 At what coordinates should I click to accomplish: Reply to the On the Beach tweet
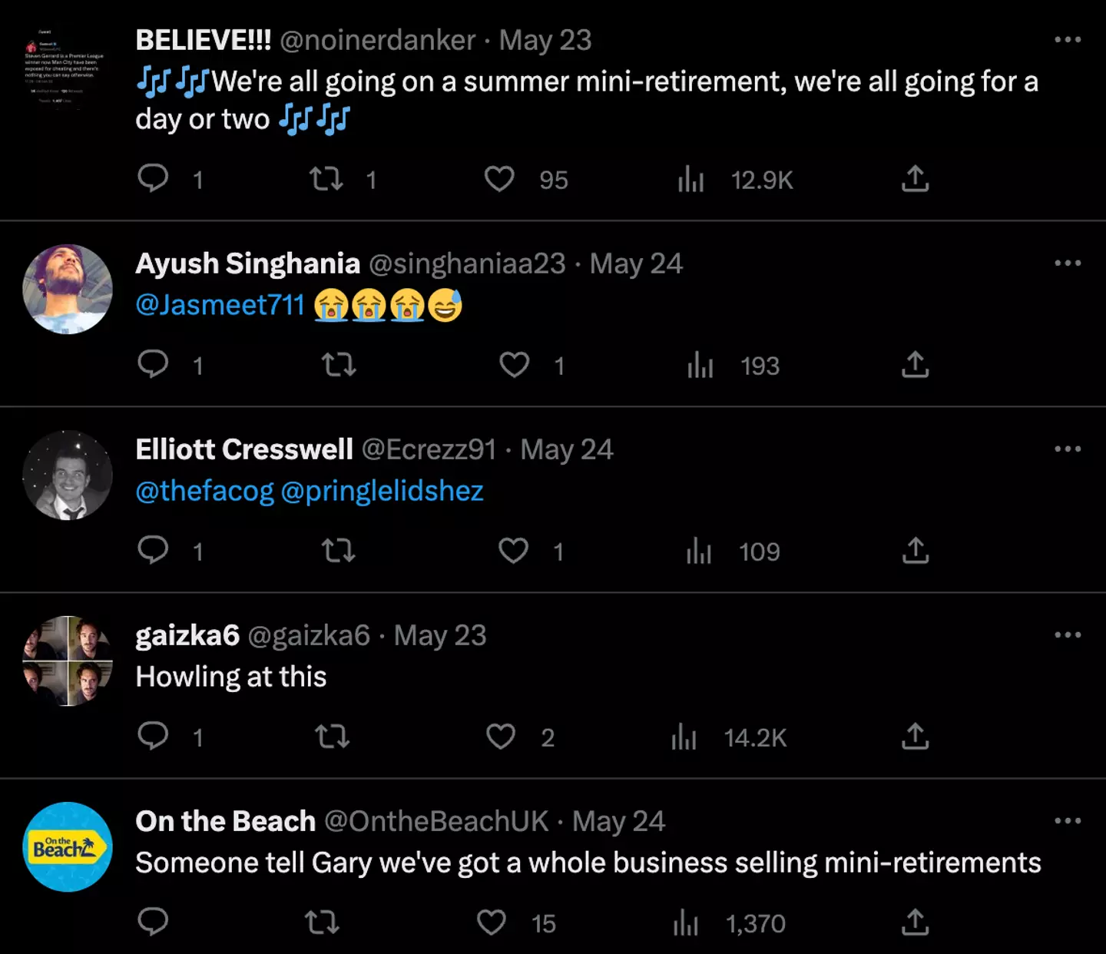pos(153,922)
